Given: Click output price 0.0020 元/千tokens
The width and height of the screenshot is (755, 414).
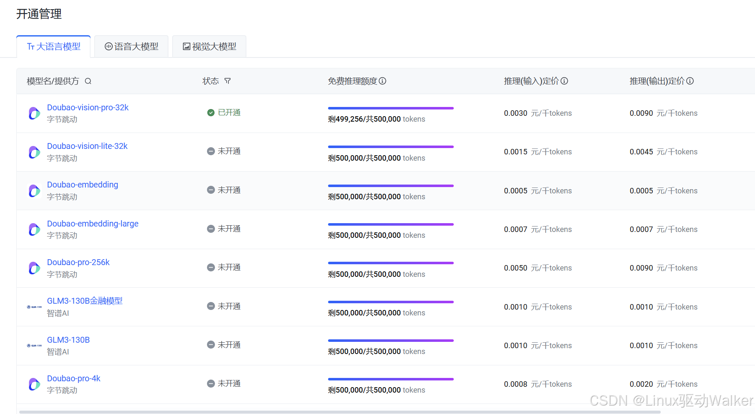Looking at the screenshot, I should pyautogui.click(x=664, y=384).
